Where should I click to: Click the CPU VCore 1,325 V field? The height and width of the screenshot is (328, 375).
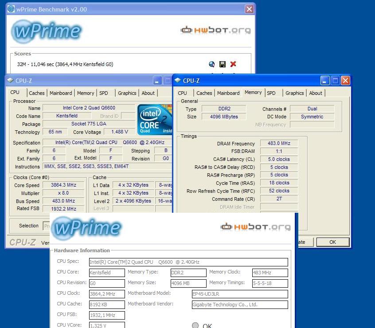pyautogui.click(x=107, y=325)
